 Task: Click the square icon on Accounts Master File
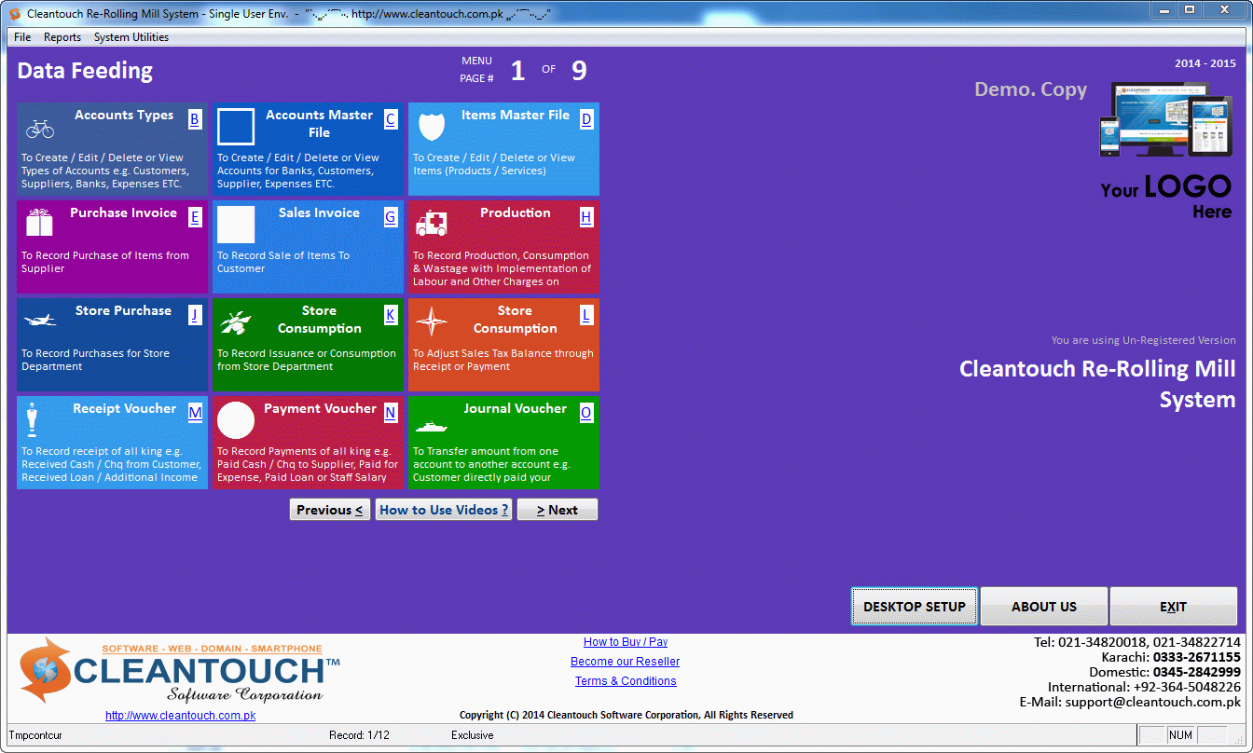coord(236,127)
